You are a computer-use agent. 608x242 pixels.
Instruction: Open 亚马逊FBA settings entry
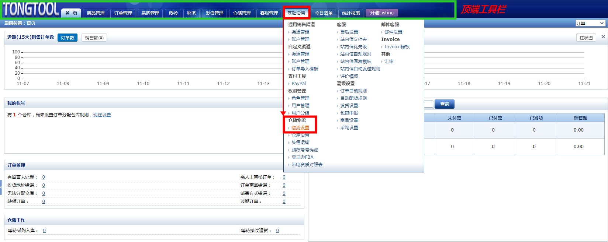(302, 157)
